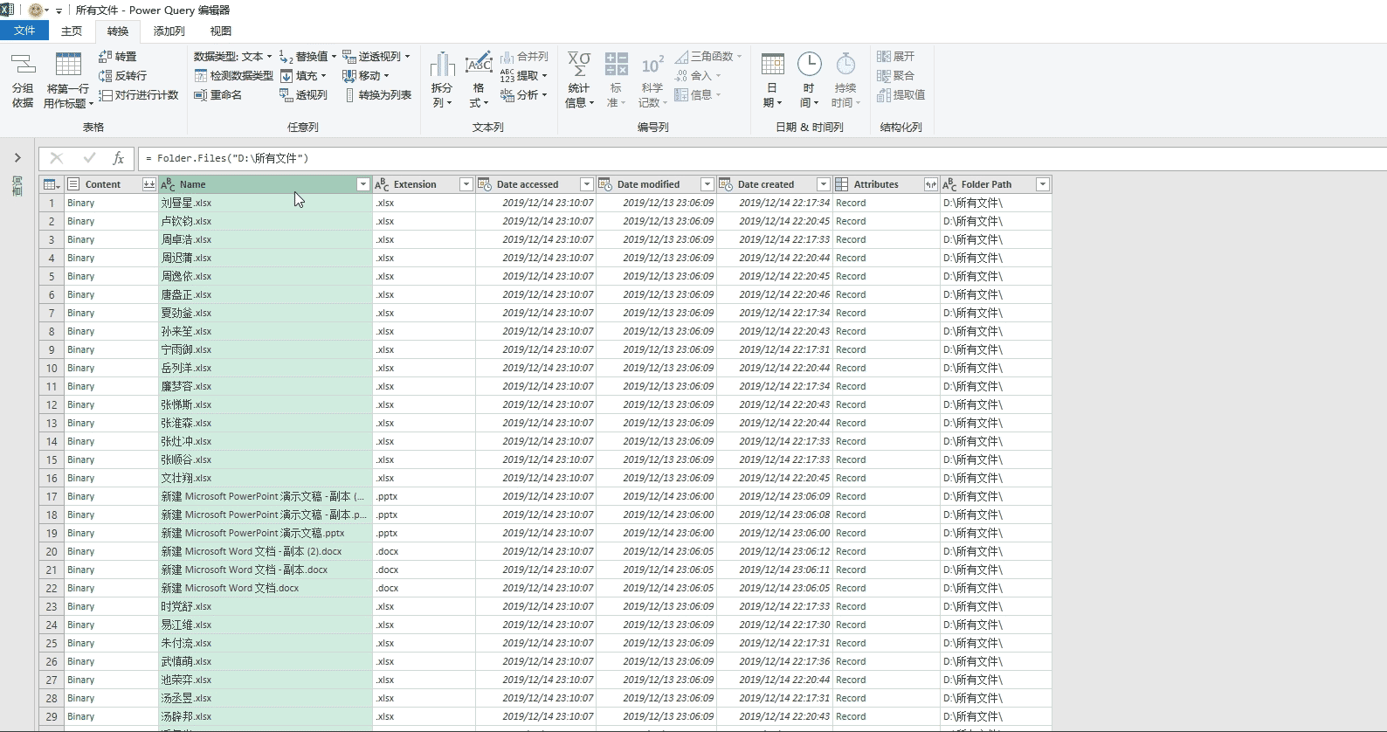Switch to the 主页 (Home) tab
Viewport: 1387px width, 732px height.
point(72,31)
